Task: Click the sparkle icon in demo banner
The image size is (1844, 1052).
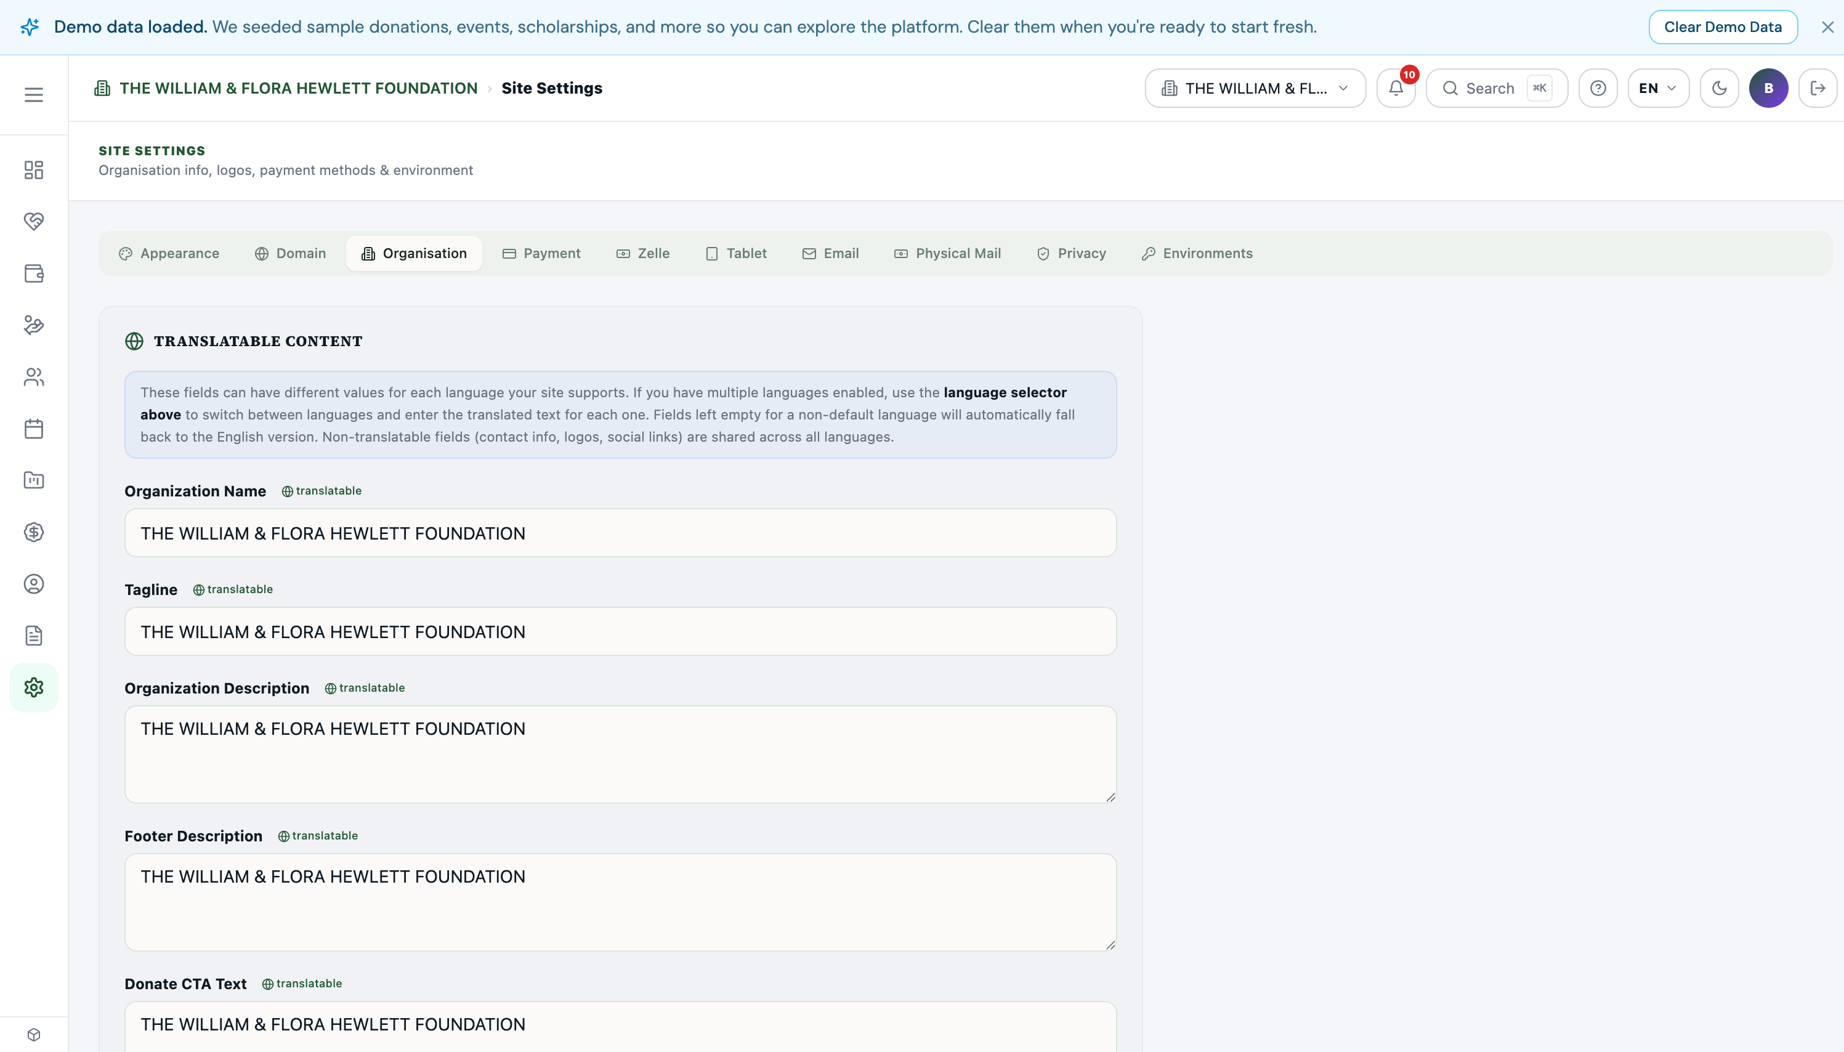Action: coord(30,28)
